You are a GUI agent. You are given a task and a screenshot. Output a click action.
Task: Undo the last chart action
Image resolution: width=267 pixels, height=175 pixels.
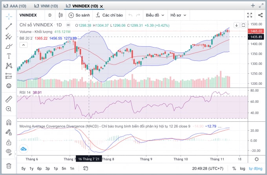click(x=130, y=15)
